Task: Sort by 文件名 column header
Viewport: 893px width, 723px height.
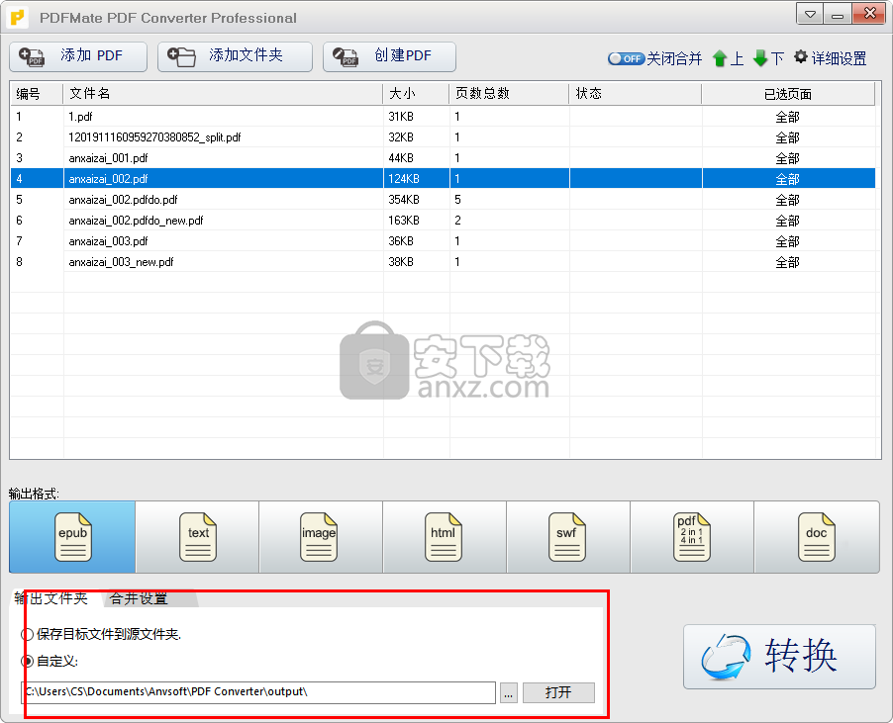Action: point(223,94)
